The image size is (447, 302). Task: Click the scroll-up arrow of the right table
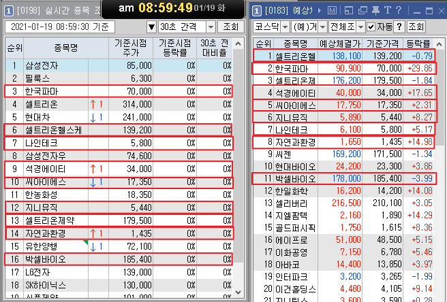pyautogui.click(x=439, y=44)
